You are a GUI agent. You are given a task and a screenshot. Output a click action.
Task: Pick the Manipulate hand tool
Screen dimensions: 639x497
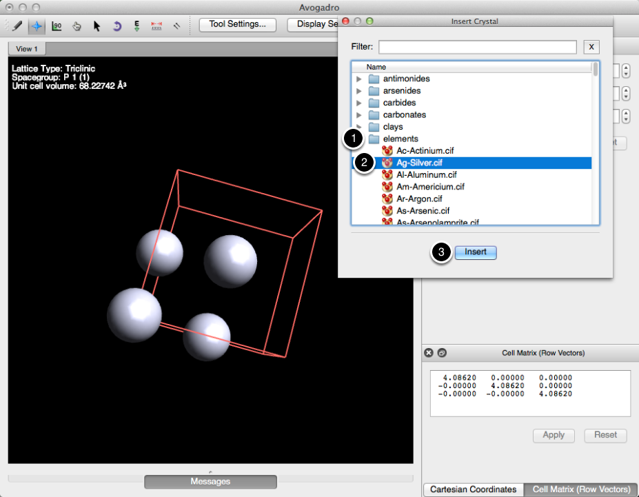tap(77, 26)
